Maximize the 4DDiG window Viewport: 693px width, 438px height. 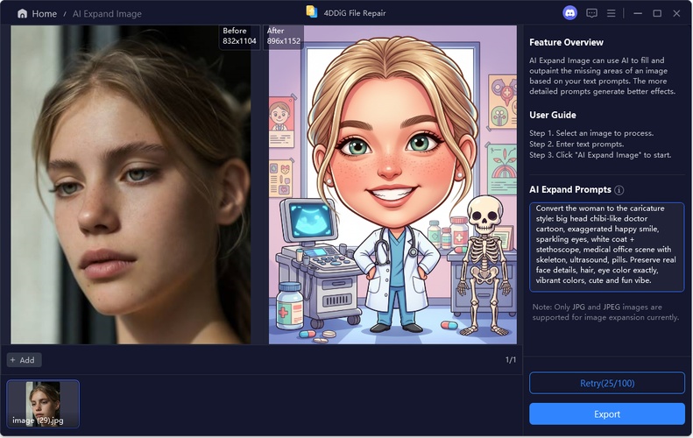tap(657, 13)
